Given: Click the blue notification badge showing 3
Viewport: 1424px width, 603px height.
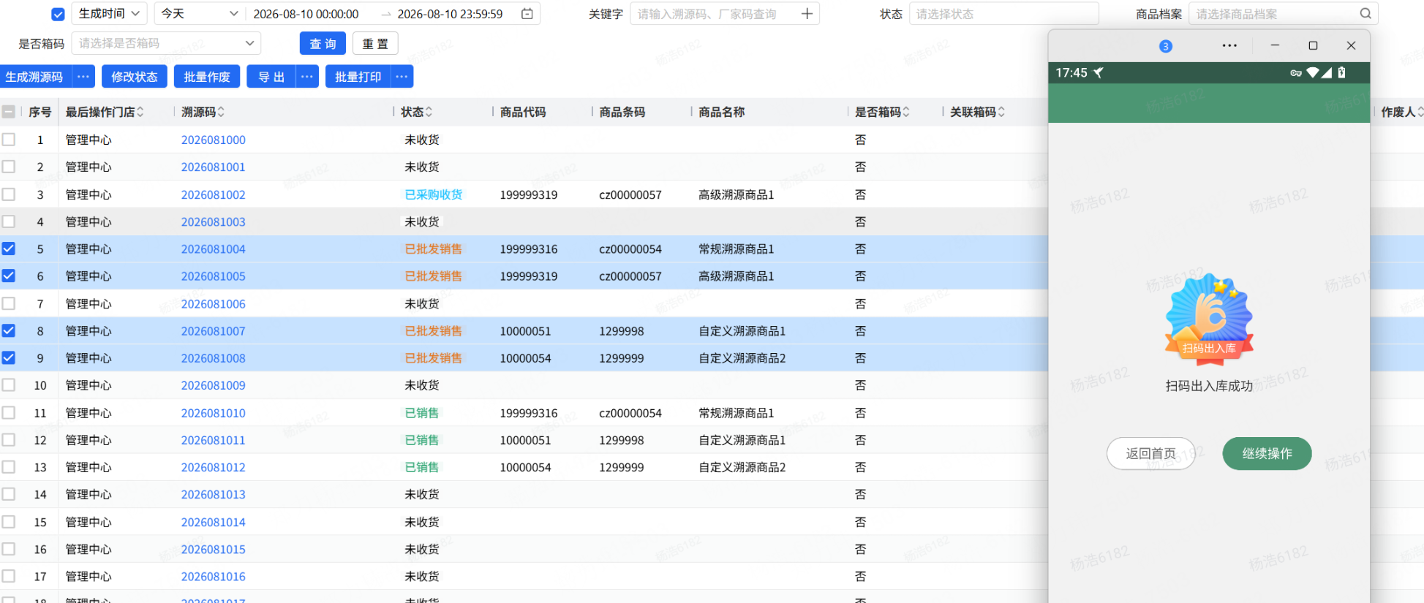Looking at the screenshot, I should coord(1166,46).
